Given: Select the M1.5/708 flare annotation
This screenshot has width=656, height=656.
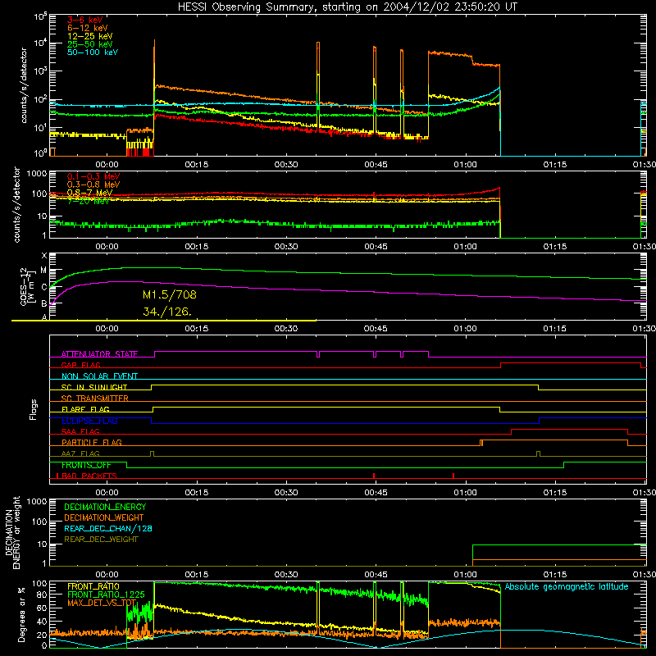Looking at the screenshot, I should point(170,295).
